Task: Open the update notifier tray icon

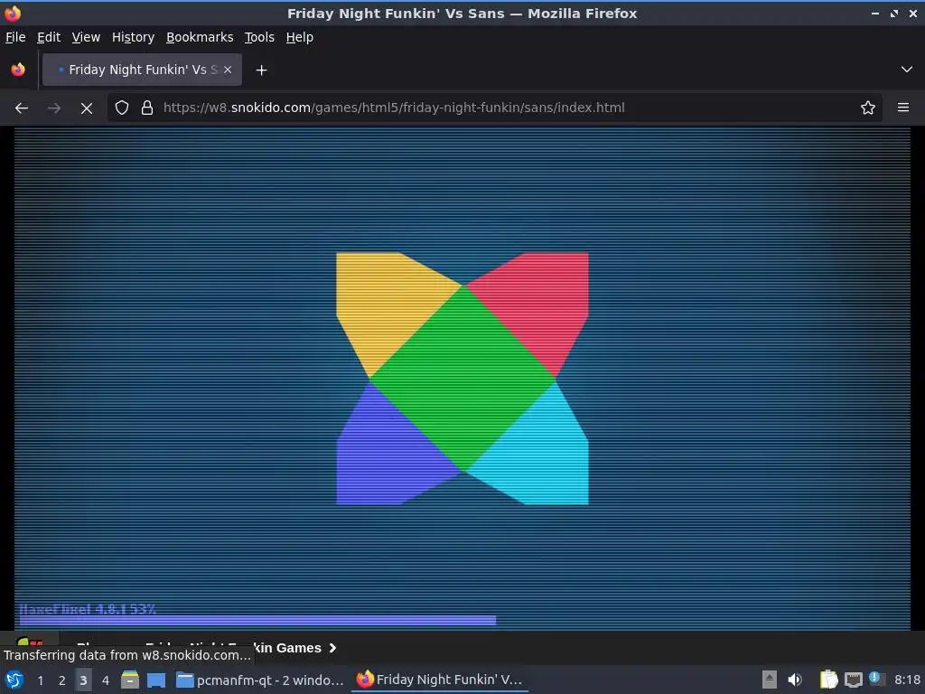Action: (x=876, y=679)
